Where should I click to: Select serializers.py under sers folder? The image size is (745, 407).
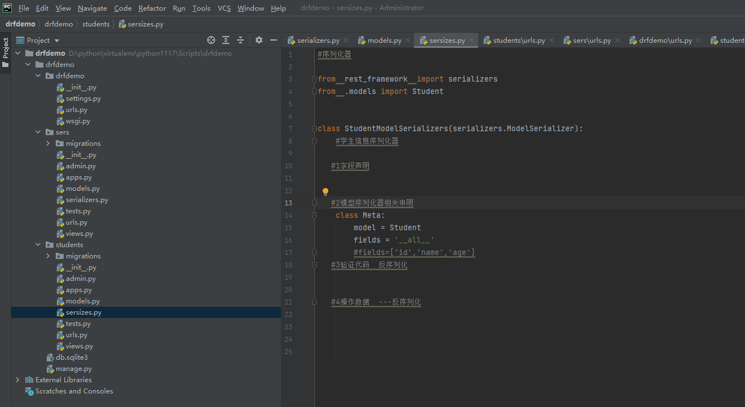tap(87, 199)
